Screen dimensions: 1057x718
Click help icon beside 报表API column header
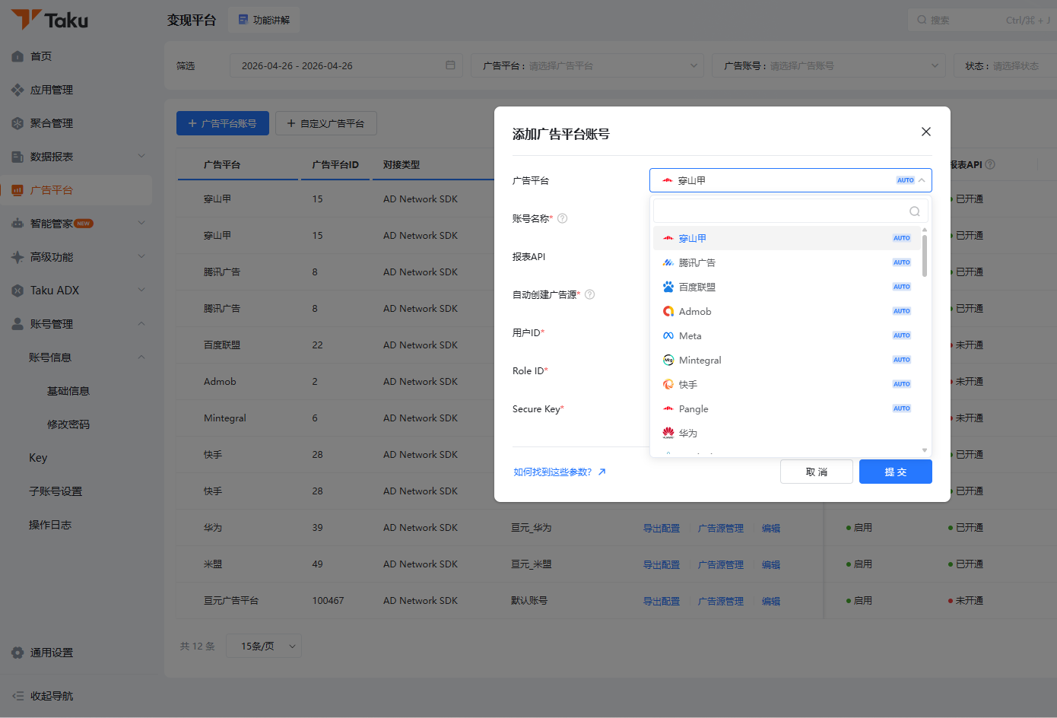click(990, 164)
